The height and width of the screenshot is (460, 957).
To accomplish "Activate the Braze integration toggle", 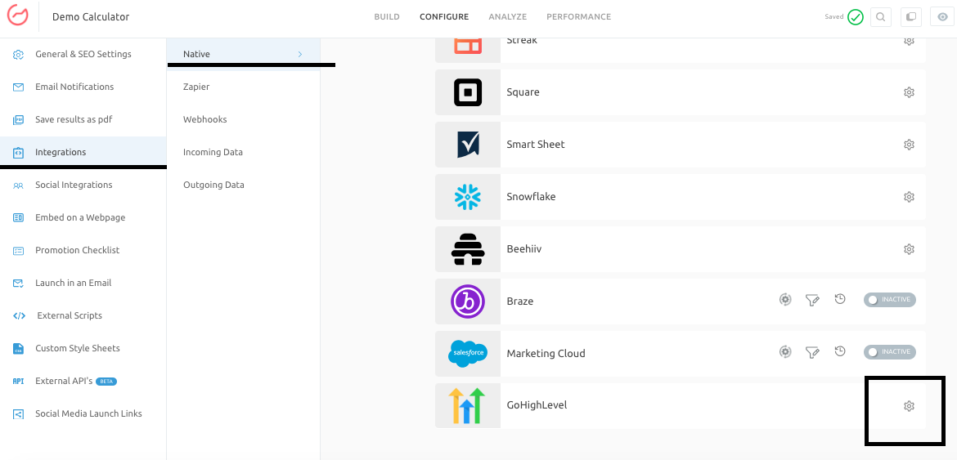I will pyautogui.click(x=889, y=300).
